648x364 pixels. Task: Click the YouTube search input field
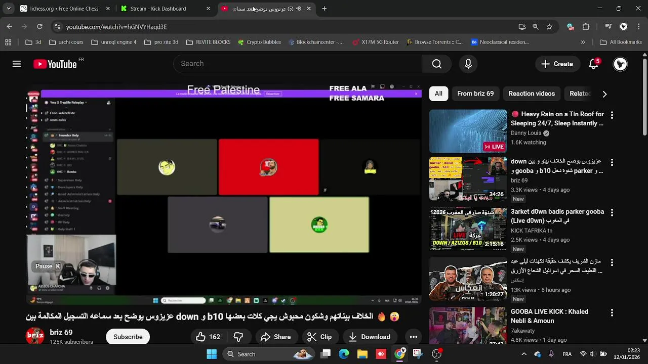tap(299, 64)
